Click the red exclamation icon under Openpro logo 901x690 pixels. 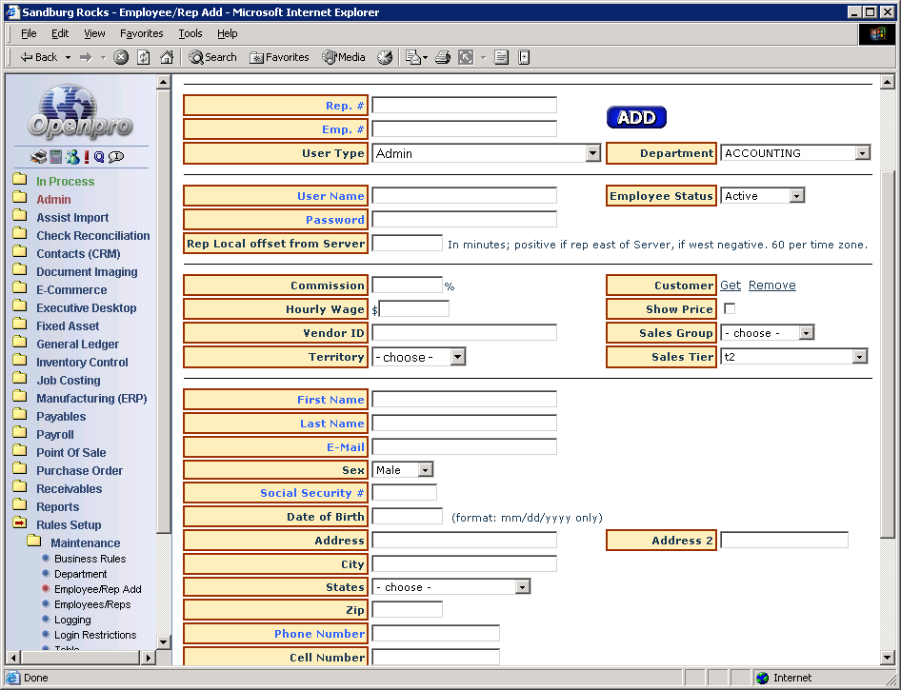pyautogui.click(x=87, y=157)
